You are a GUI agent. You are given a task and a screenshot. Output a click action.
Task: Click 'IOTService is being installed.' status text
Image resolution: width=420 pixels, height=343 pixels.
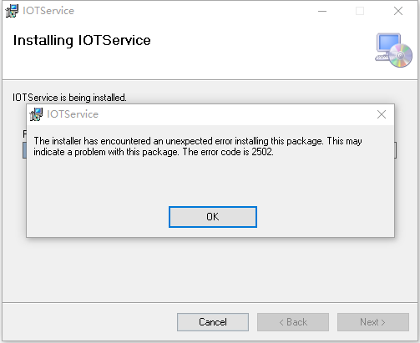[69, 98]
